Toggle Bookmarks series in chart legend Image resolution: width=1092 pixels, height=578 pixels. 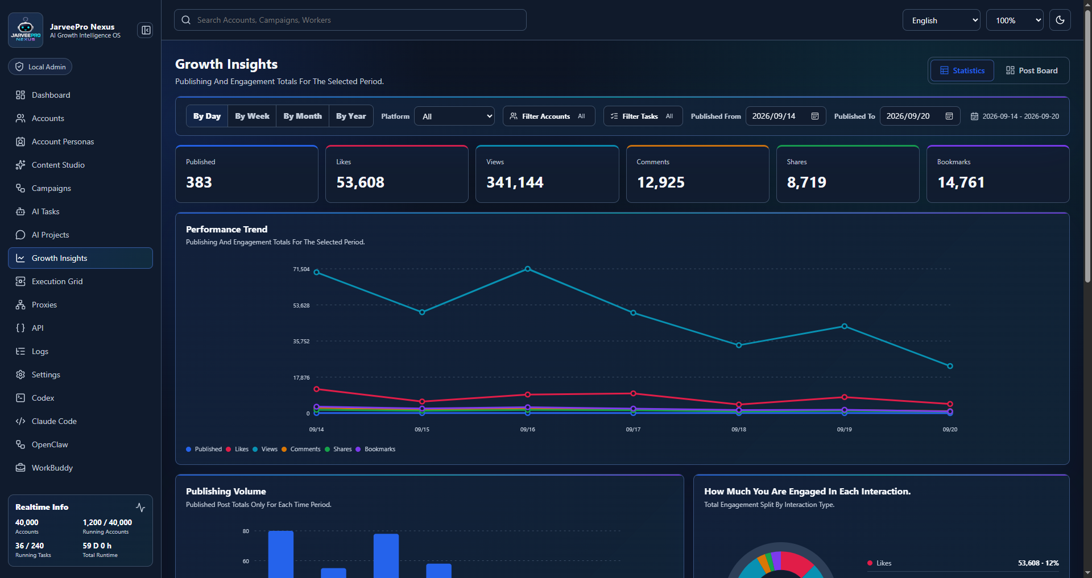(375, 449)
